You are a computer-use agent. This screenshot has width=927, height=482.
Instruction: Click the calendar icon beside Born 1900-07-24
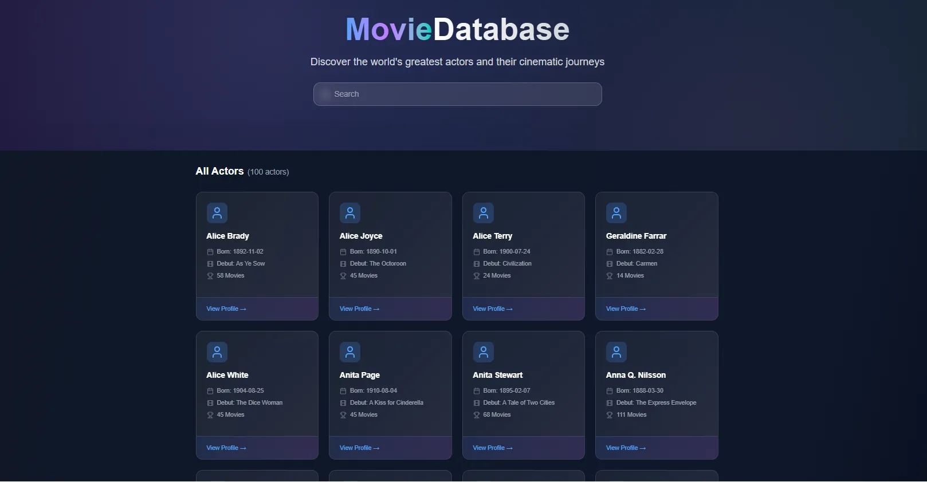tap(477, 252)
